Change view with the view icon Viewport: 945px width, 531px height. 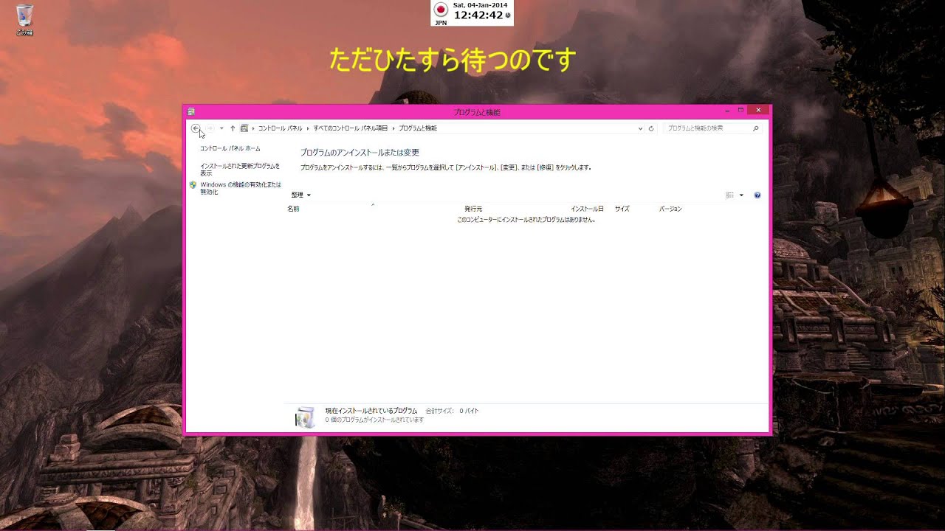729,195
